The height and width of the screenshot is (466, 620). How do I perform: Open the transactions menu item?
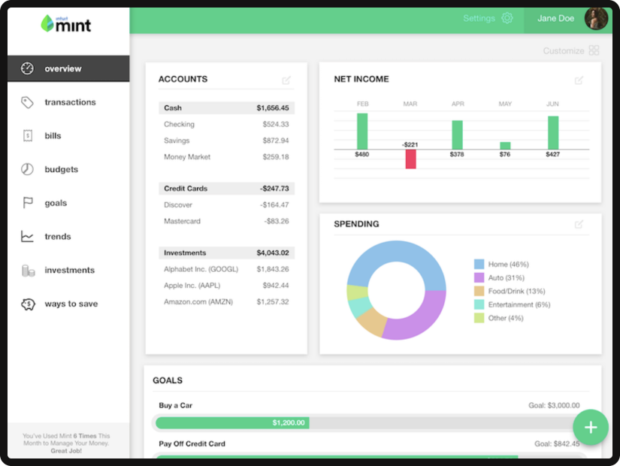[70, 102]
